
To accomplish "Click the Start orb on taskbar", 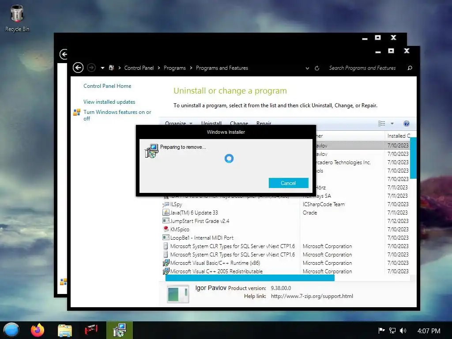I will pos(11,330).
